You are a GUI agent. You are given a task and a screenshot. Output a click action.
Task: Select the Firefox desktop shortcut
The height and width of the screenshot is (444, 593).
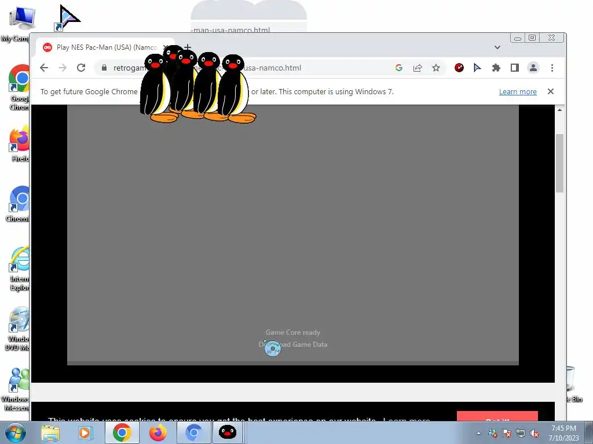19,143
